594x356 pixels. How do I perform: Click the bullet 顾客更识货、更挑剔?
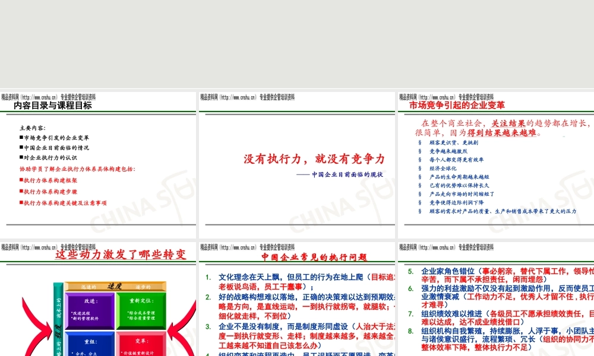click(x=453, y=142)
